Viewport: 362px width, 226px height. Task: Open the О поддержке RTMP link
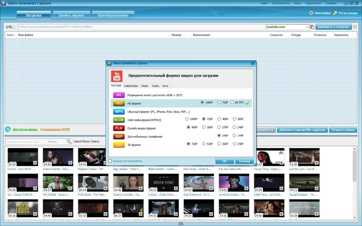point(55,129)
